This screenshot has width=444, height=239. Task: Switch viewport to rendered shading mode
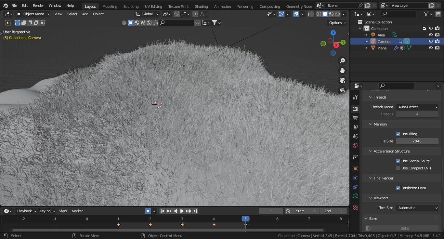(337, 14)
